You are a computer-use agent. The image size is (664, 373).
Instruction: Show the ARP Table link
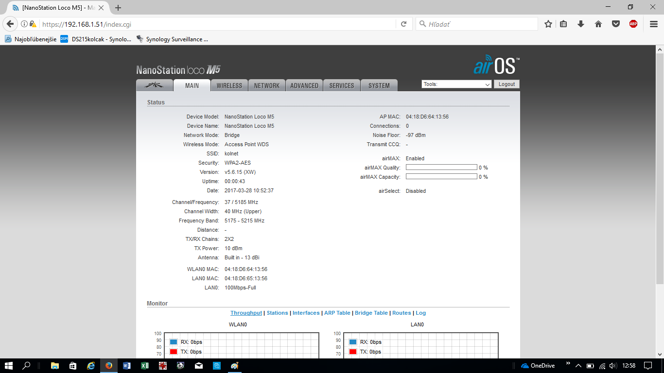(x=337, y=313)
